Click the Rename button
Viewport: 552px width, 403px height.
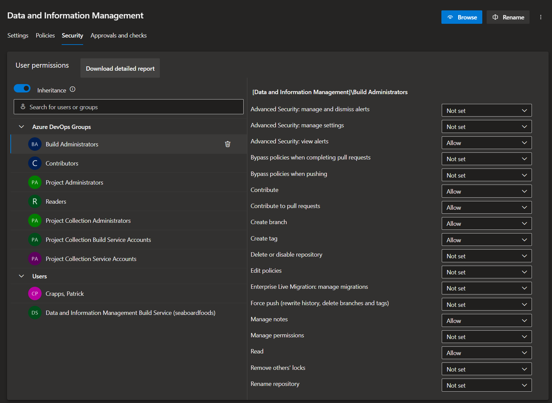click(x=508, y=17)
